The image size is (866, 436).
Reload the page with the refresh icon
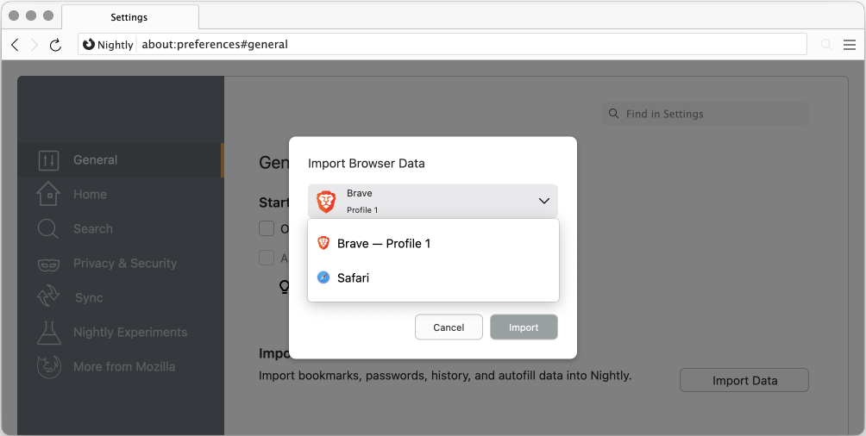[56, 45]
